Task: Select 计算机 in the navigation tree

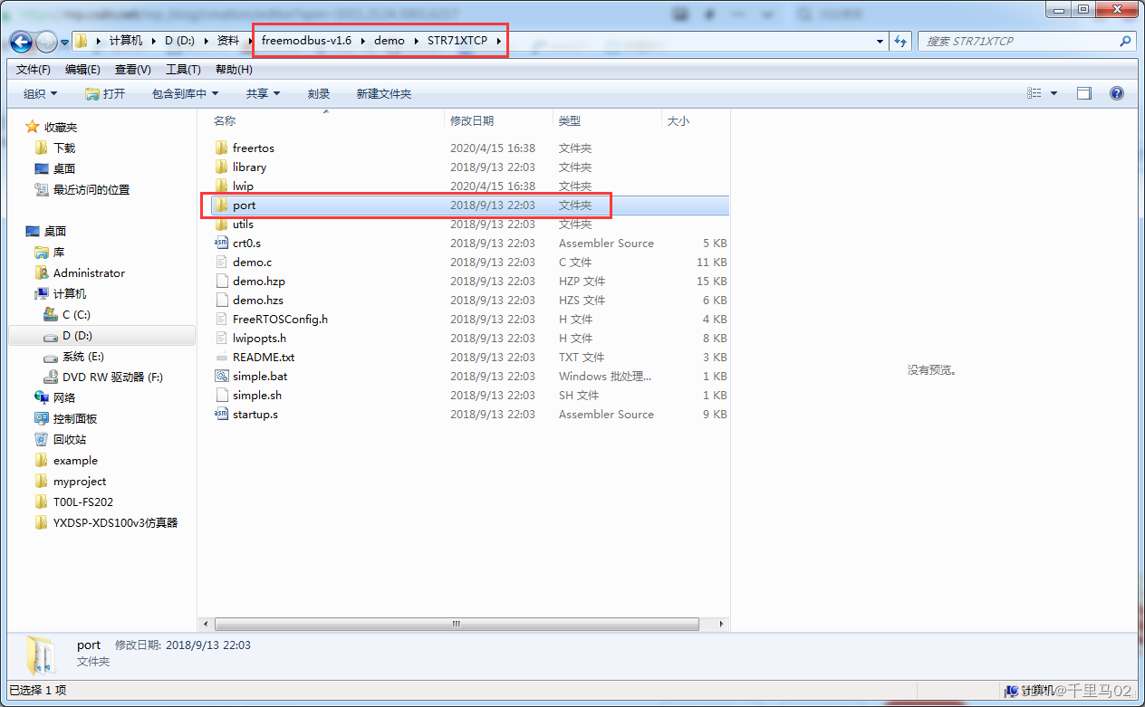Action: [70, 293]
